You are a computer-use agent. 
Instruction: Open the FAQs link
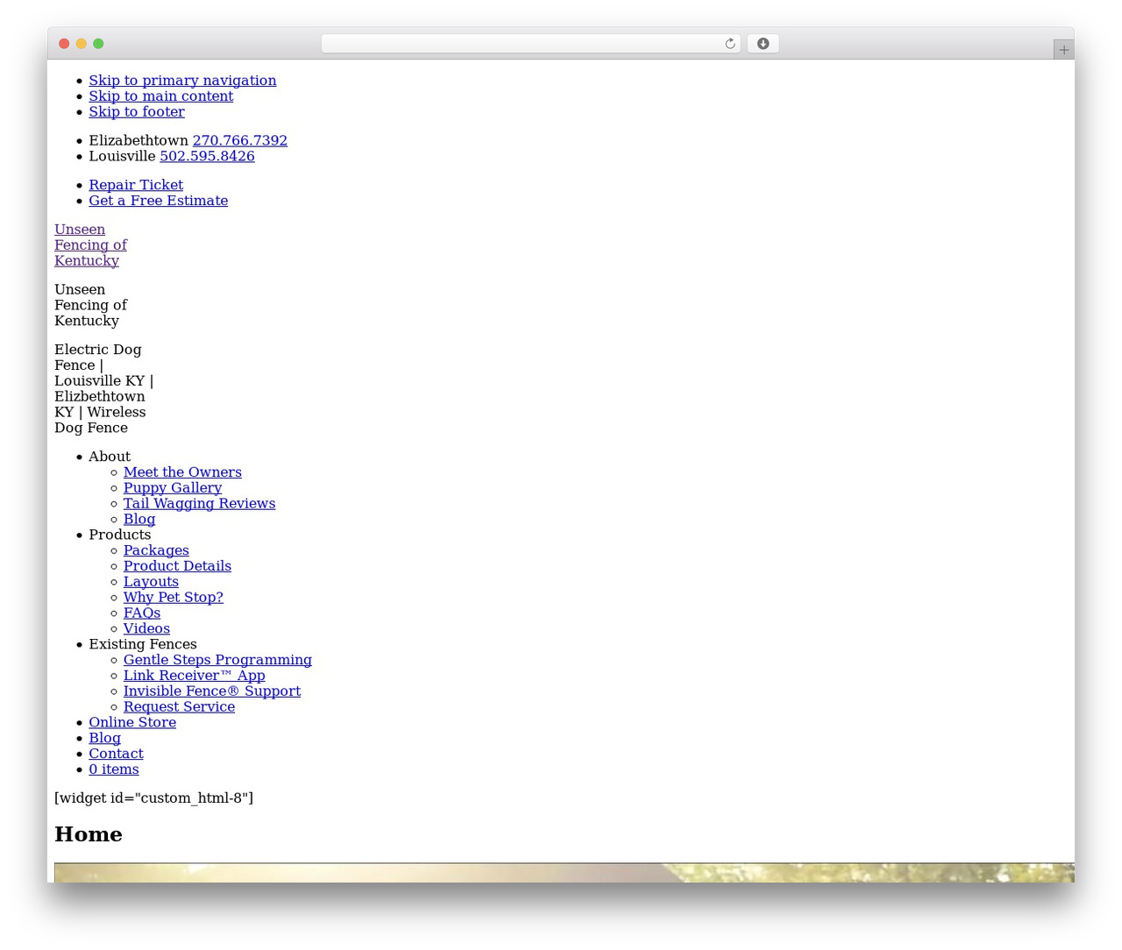pos(142,614)
